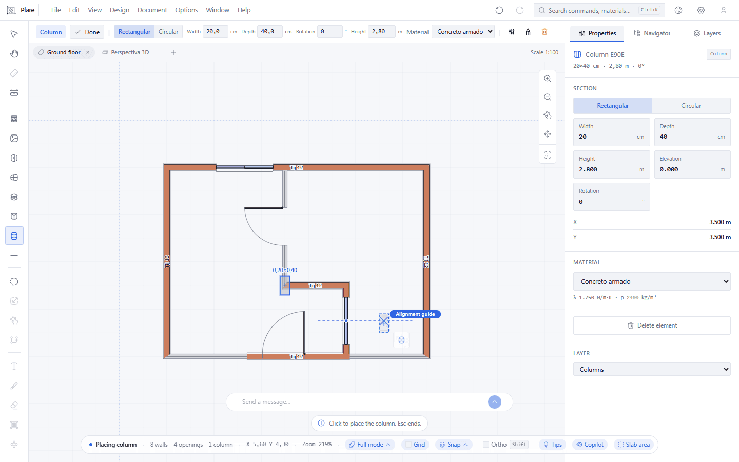Switch to Perspectiva 3D tab

[126, 52]
